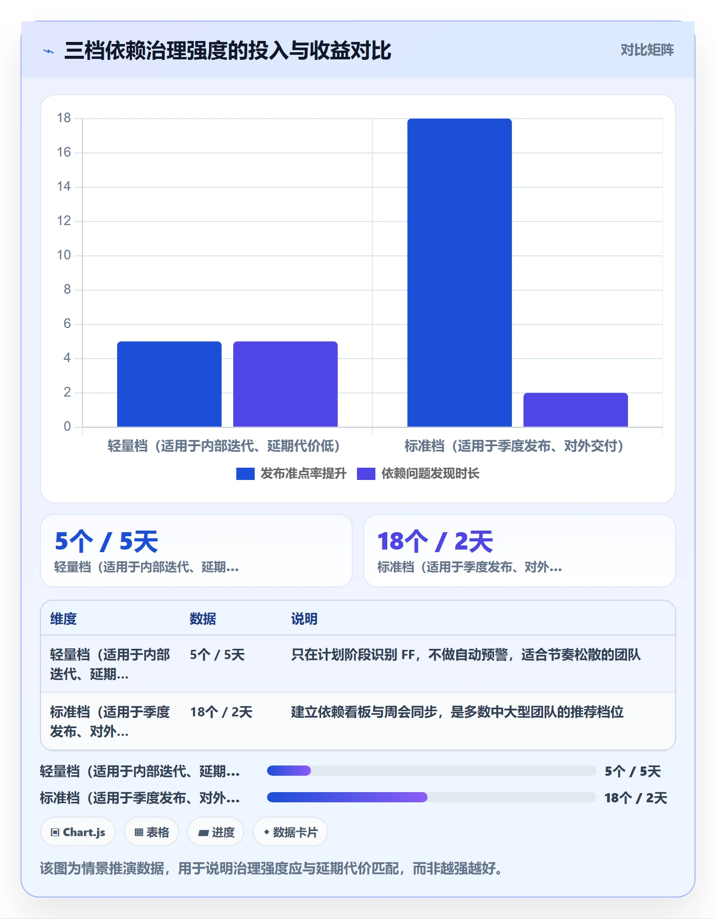
Task: Select the 进度 tag chip
Action: coord(216,833)
